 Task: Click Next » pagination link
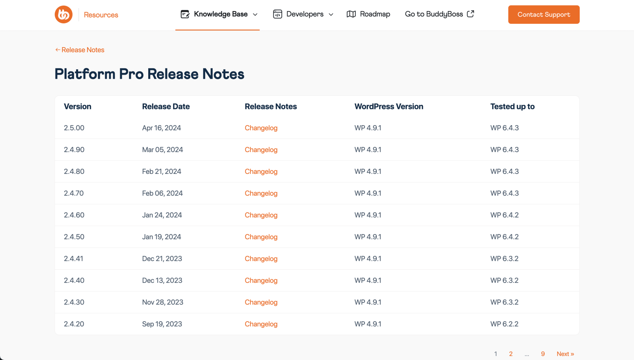pos(565,354)
